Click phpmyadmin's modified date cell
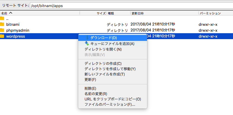 pyautogui.click(x=153, y=30)
